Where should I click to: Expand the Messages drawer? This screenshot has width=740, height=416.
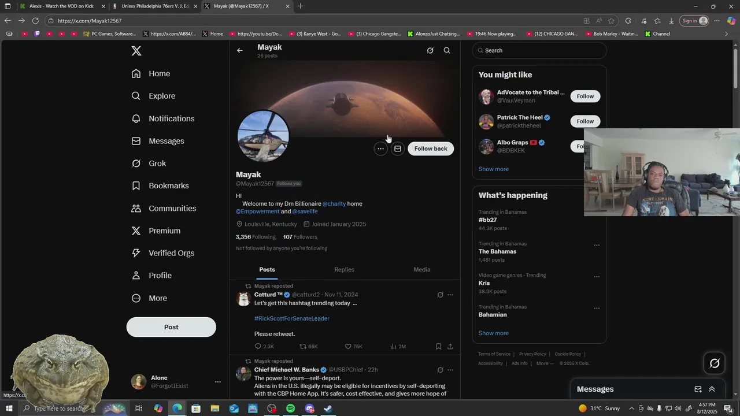point(712,389)
